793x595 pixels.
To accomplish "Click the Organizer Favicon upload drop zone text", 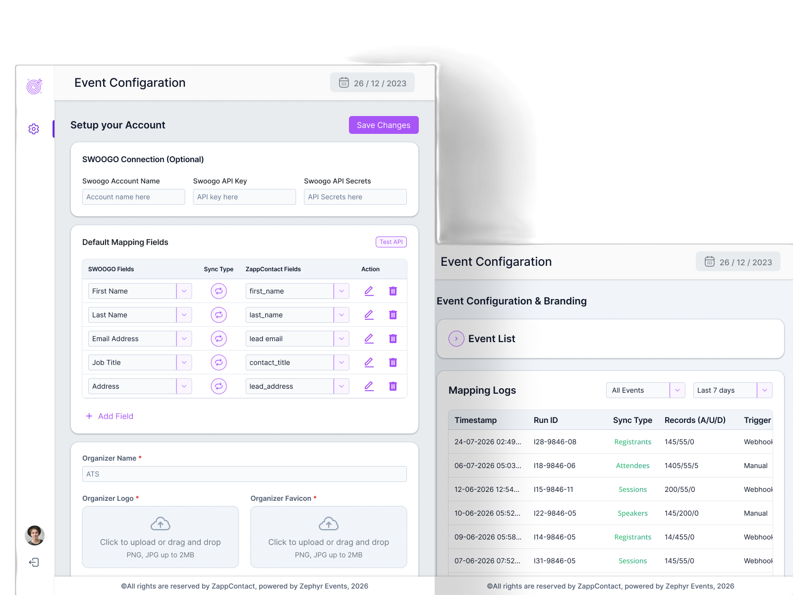I will (x=329, y=542).
